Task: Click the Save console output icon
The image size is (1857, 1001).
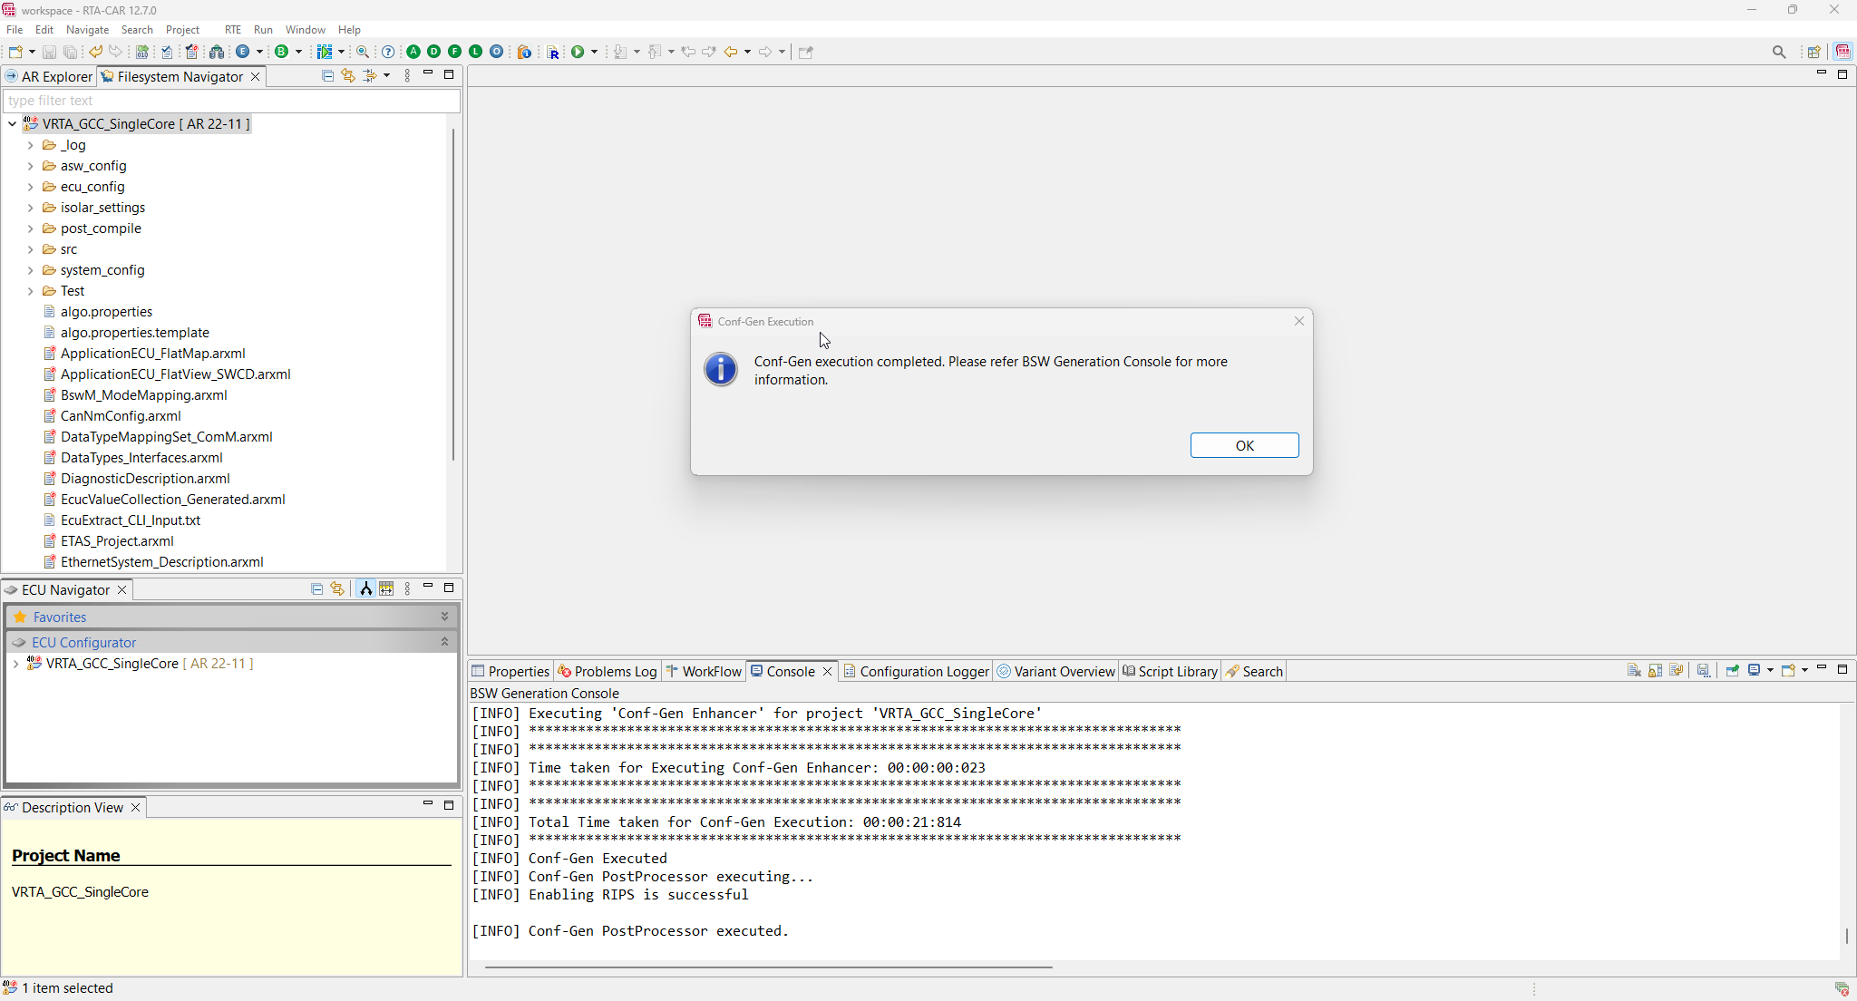Action: coord(1704,671)
